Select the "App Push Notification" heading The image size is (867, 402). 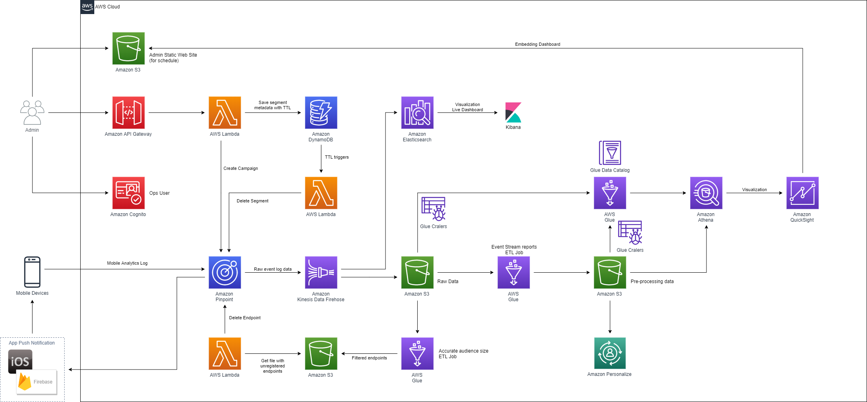[32, 343]
